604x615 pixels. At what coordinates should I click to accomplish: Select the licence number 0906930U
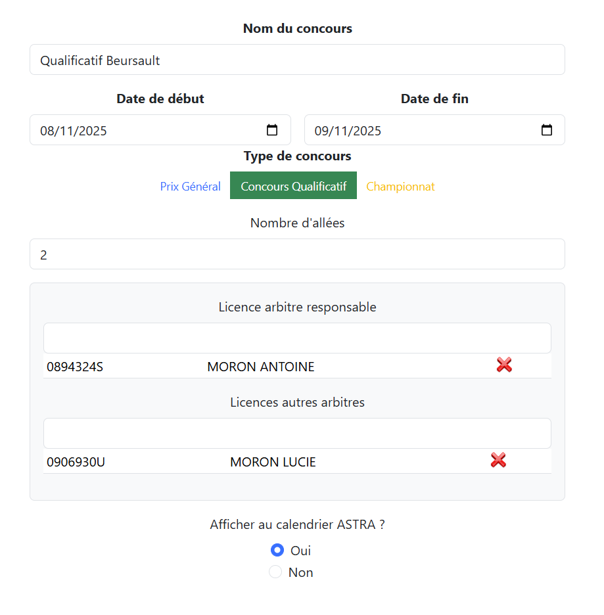point(75,462)
